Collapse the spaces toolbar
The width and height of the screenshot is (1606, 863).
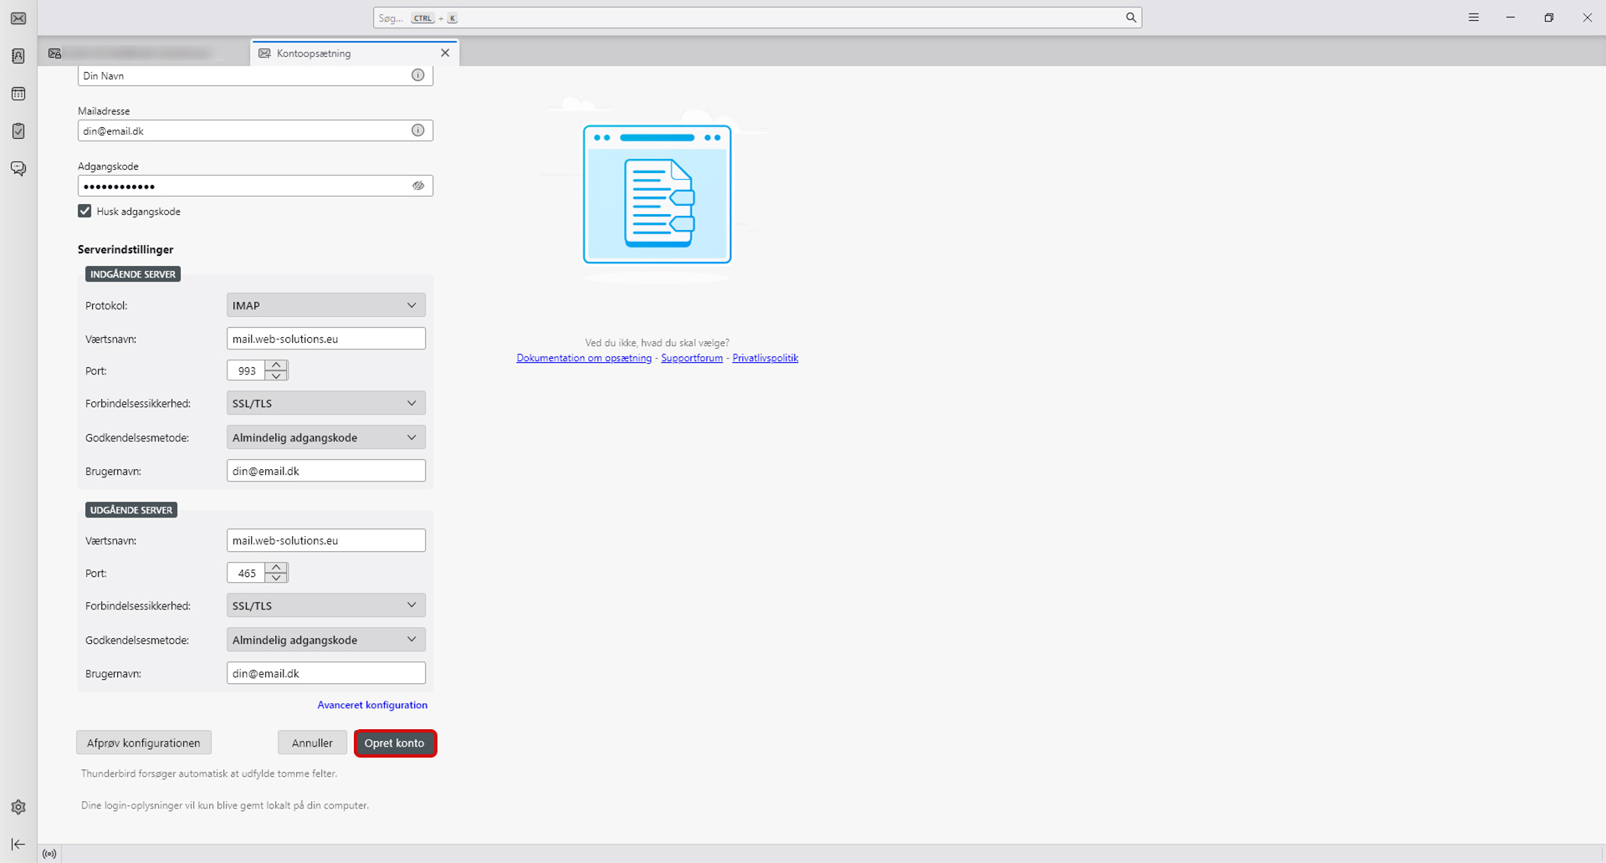point(18,845)
